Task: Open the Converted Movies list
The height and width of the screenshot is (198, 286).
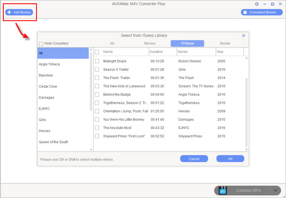Action: [x=262, y=12]
